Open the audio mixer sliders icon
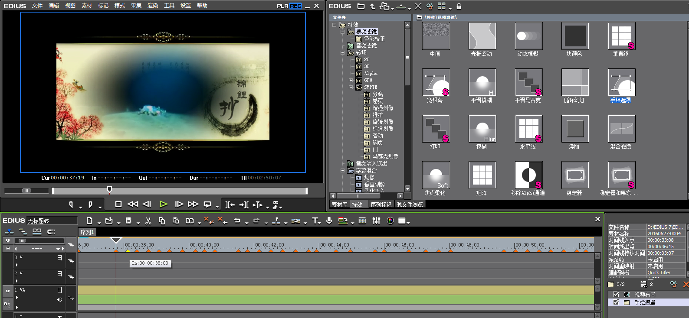Screen dimensions: 689x318 tap(376, 221)
